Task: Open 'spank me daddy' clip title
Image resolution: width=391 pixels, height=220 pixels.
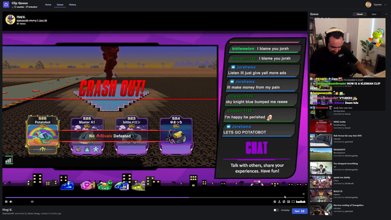Action: click(342, 178)
